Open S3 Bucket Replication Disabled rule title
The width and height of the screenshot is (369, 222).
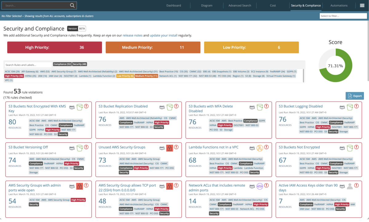[123, 106]
